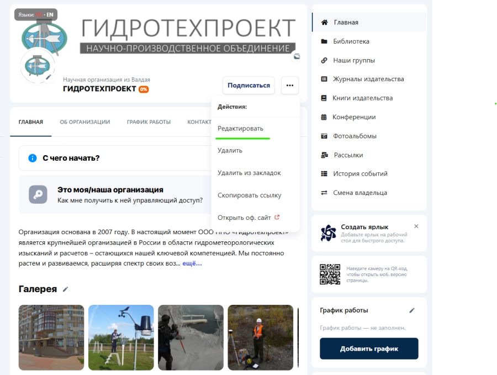The image size is (497, 375).
Task: Open Библиотека from the sidebar
Action: 351,41
